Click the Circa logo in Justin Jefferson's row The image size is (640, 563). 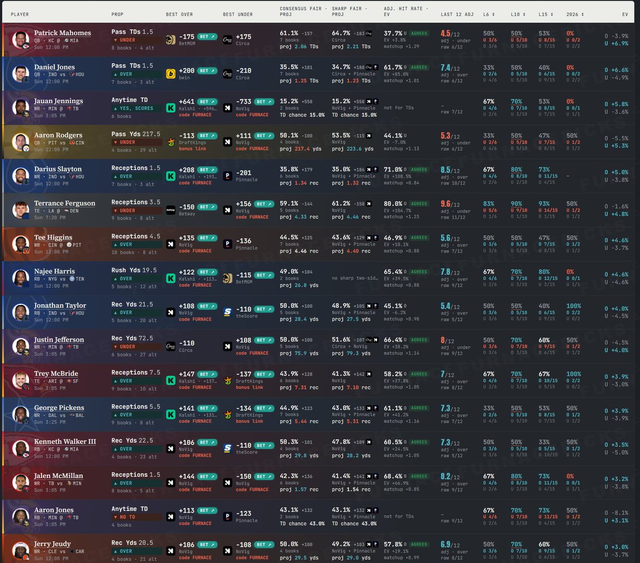tap(171, 347)
